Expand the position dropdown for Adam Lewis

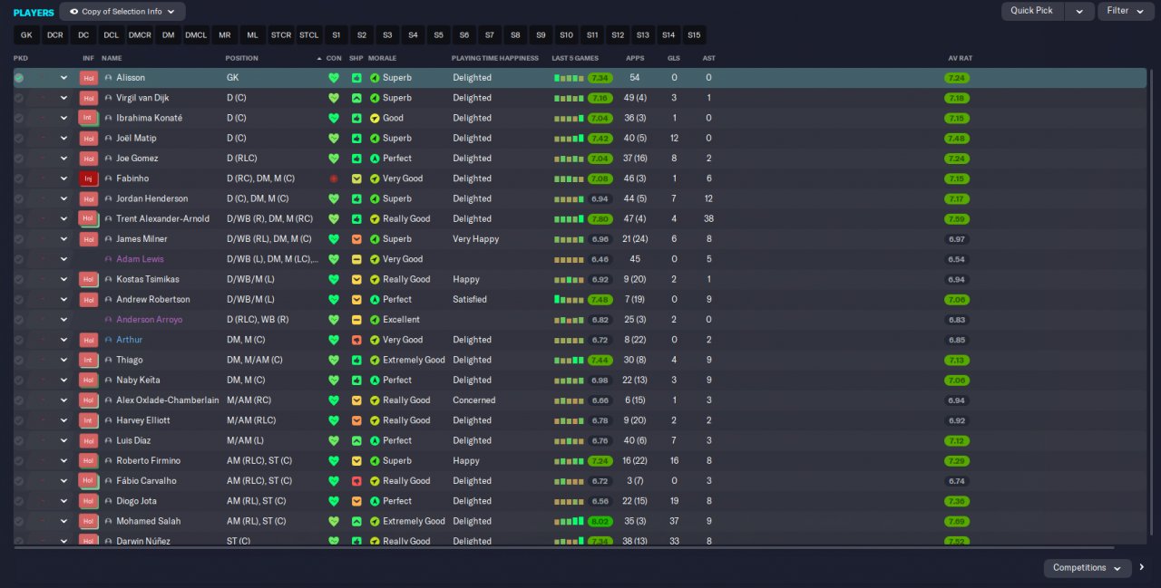point(63,259)
